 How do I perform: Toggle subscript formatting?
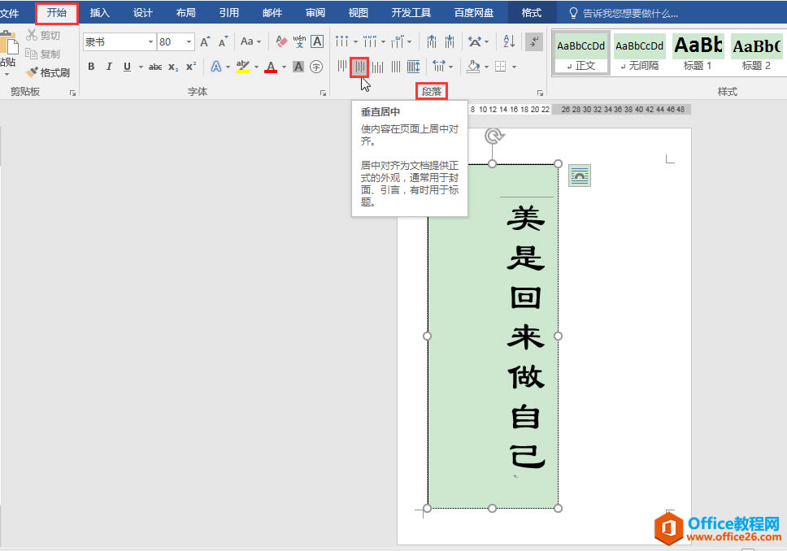[173, 67]
